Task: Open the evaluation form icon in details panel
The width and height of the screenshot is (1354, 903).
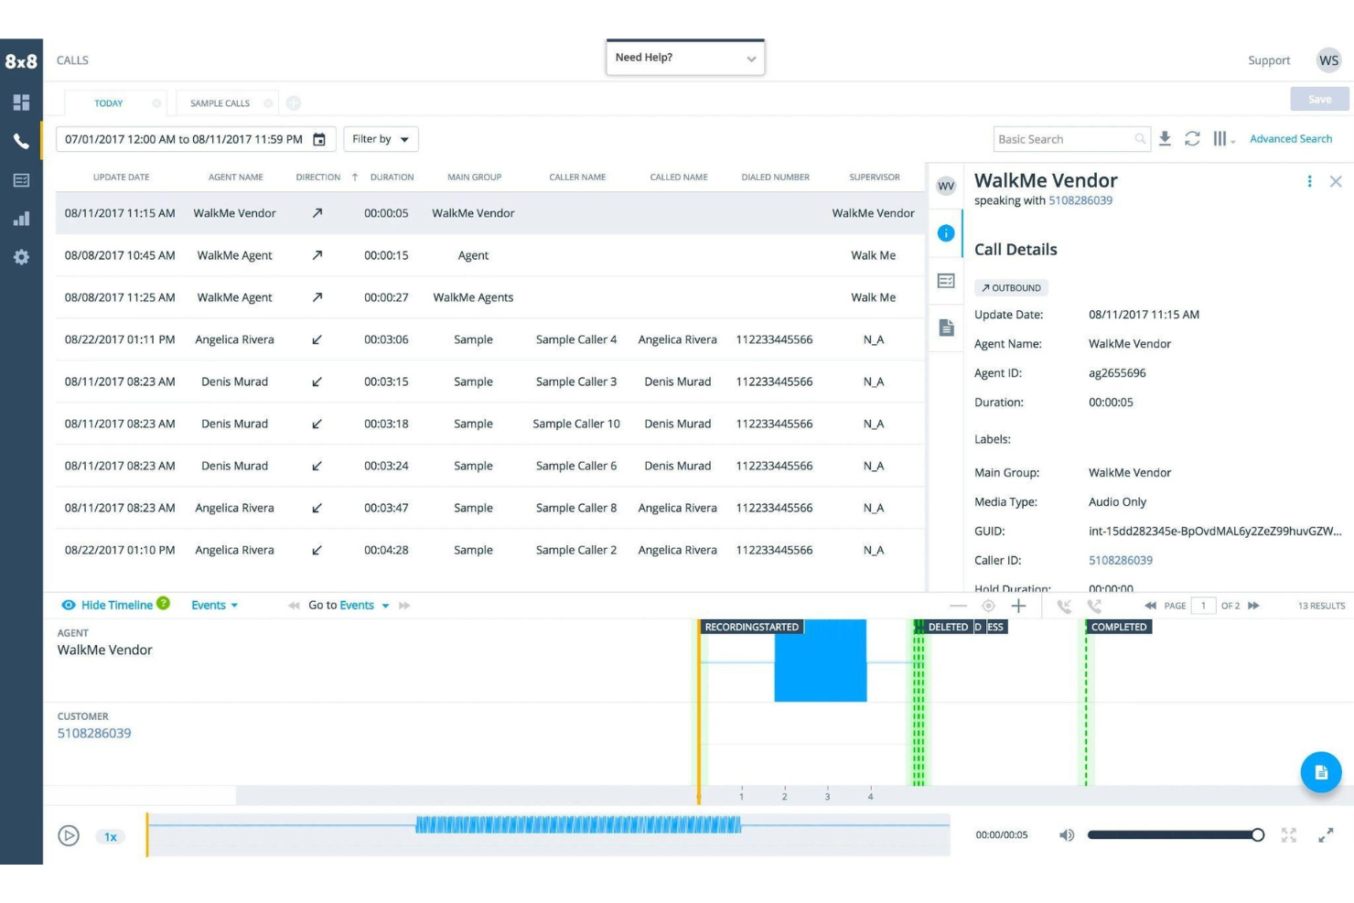Action: coord(946,281)
